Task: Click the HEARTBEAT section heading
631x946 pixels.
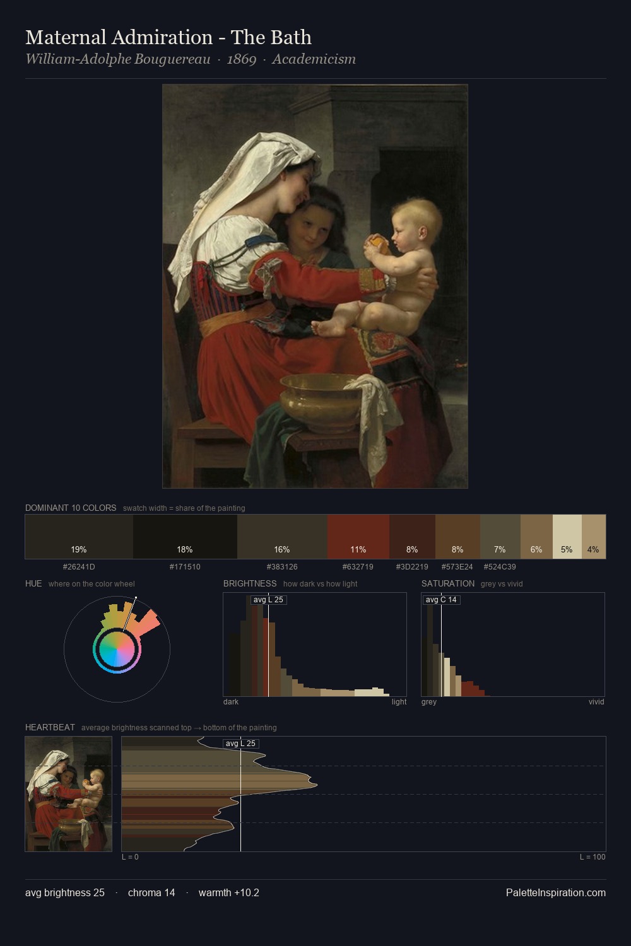Action: click(50, 727)
